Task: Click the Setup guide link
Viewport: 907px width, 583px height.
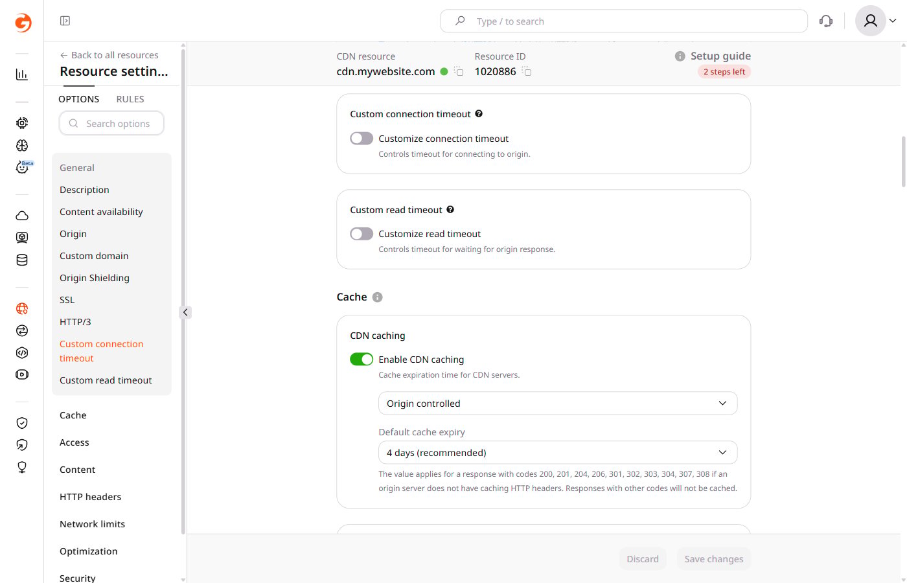Action: point(721,56)
